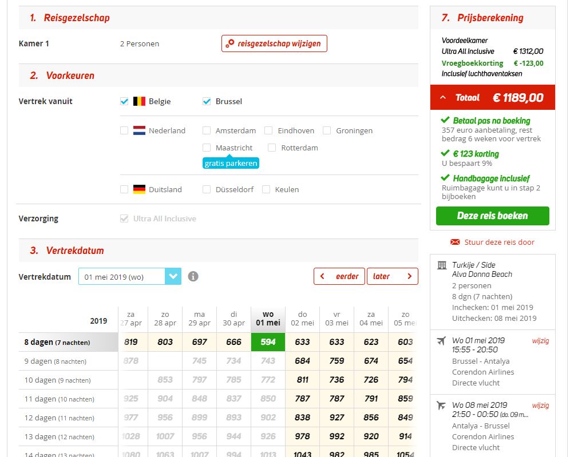The height and width of the screenshot is (457, 570).
Task: Click the Vroegboekkorting line
Action: click(x=493, y=63)
